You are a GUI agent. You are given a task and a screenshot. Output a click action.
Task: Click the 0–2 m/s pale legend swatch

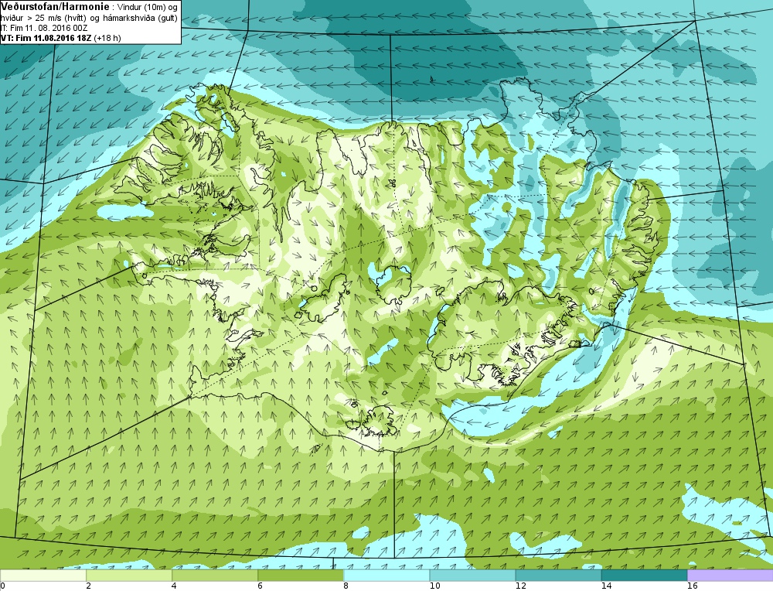(43, 576)
